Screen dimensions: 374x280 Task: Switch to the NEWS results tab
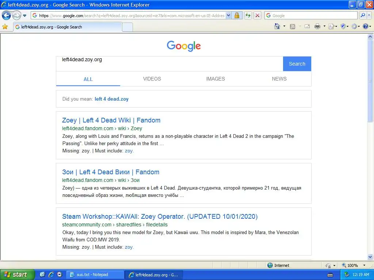tap(279, 79)
